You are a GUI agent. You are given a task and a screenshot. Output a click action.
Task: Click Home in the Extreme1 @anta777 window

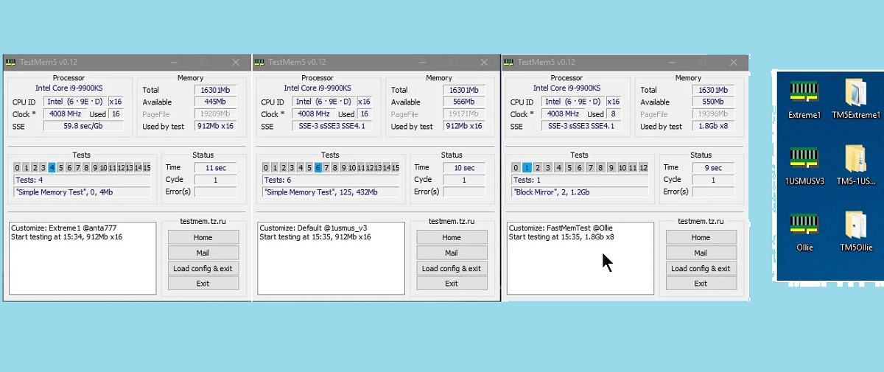[x=203, y=237]
